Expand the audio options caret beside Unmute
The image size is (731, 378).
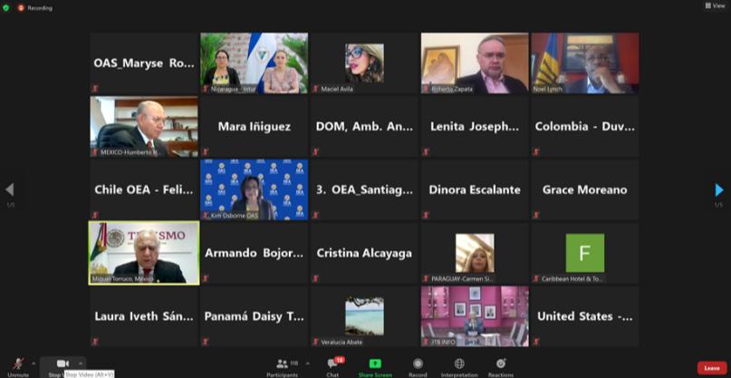pyautogui.click(x=34, y=363)
